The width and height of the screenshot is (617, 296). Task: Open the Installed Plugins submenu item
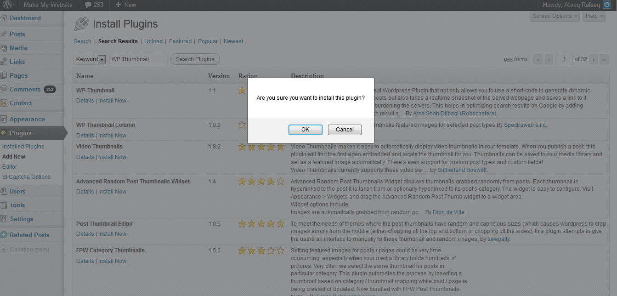click(23, 147)
